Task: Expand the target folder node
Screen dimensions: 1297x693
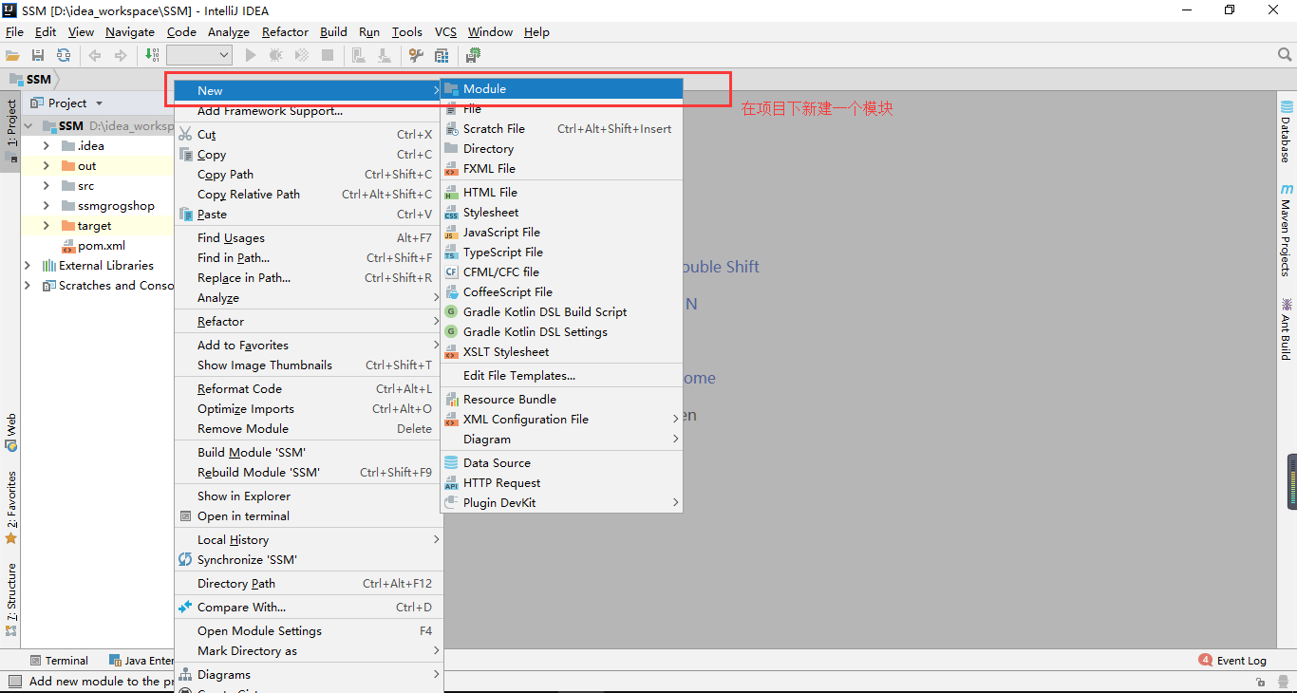Action: pos(46,226)
